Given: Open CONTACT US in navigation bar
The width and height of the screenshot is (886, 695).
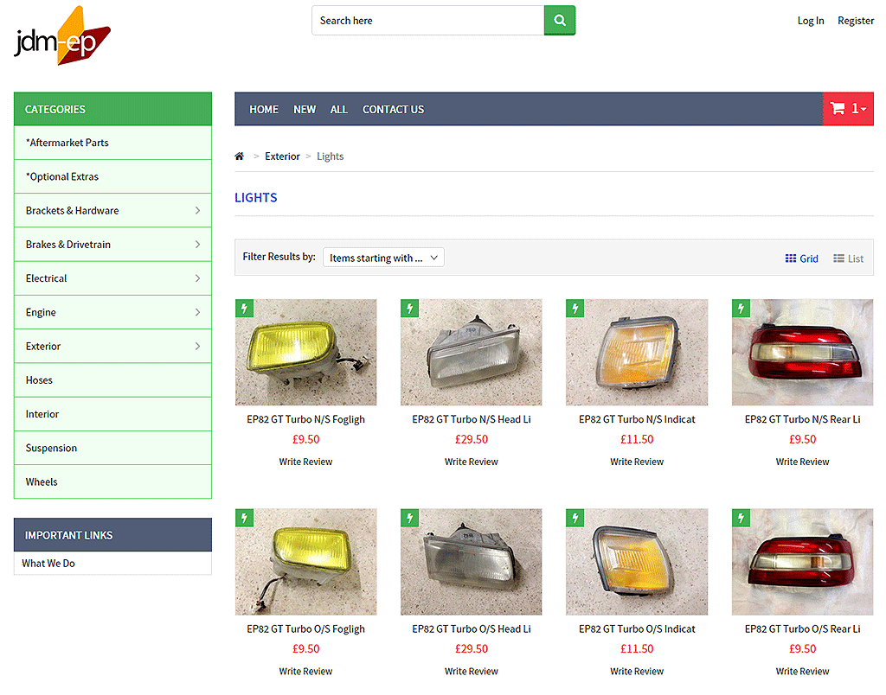Looking at the screenshot, I should [x=394, y=110].
